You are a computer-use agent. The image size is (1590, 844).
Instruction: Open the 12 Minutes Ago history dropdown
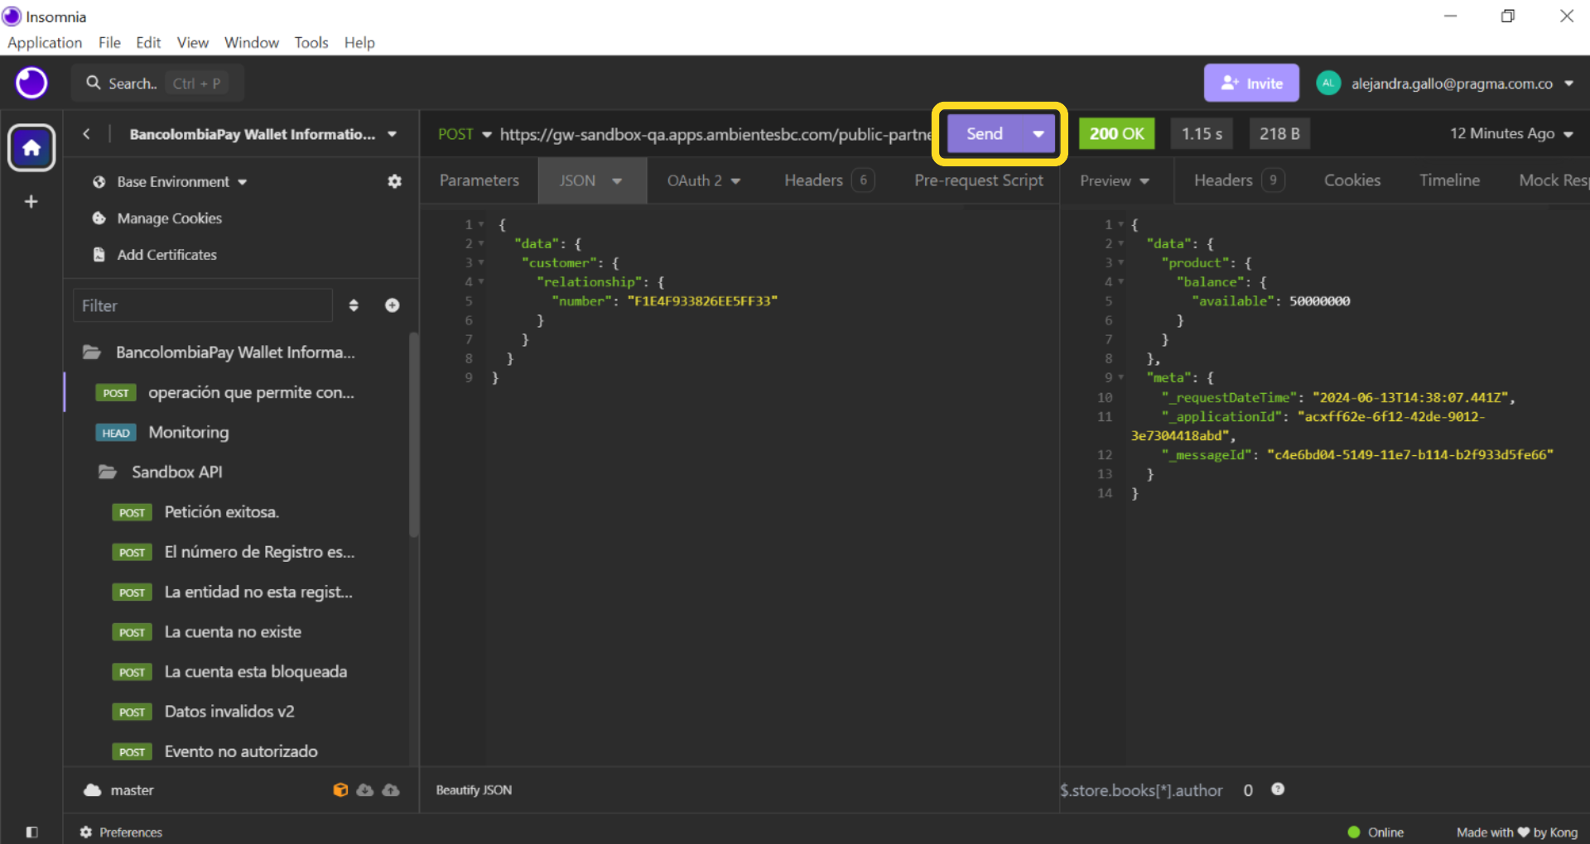[1568, 134]
